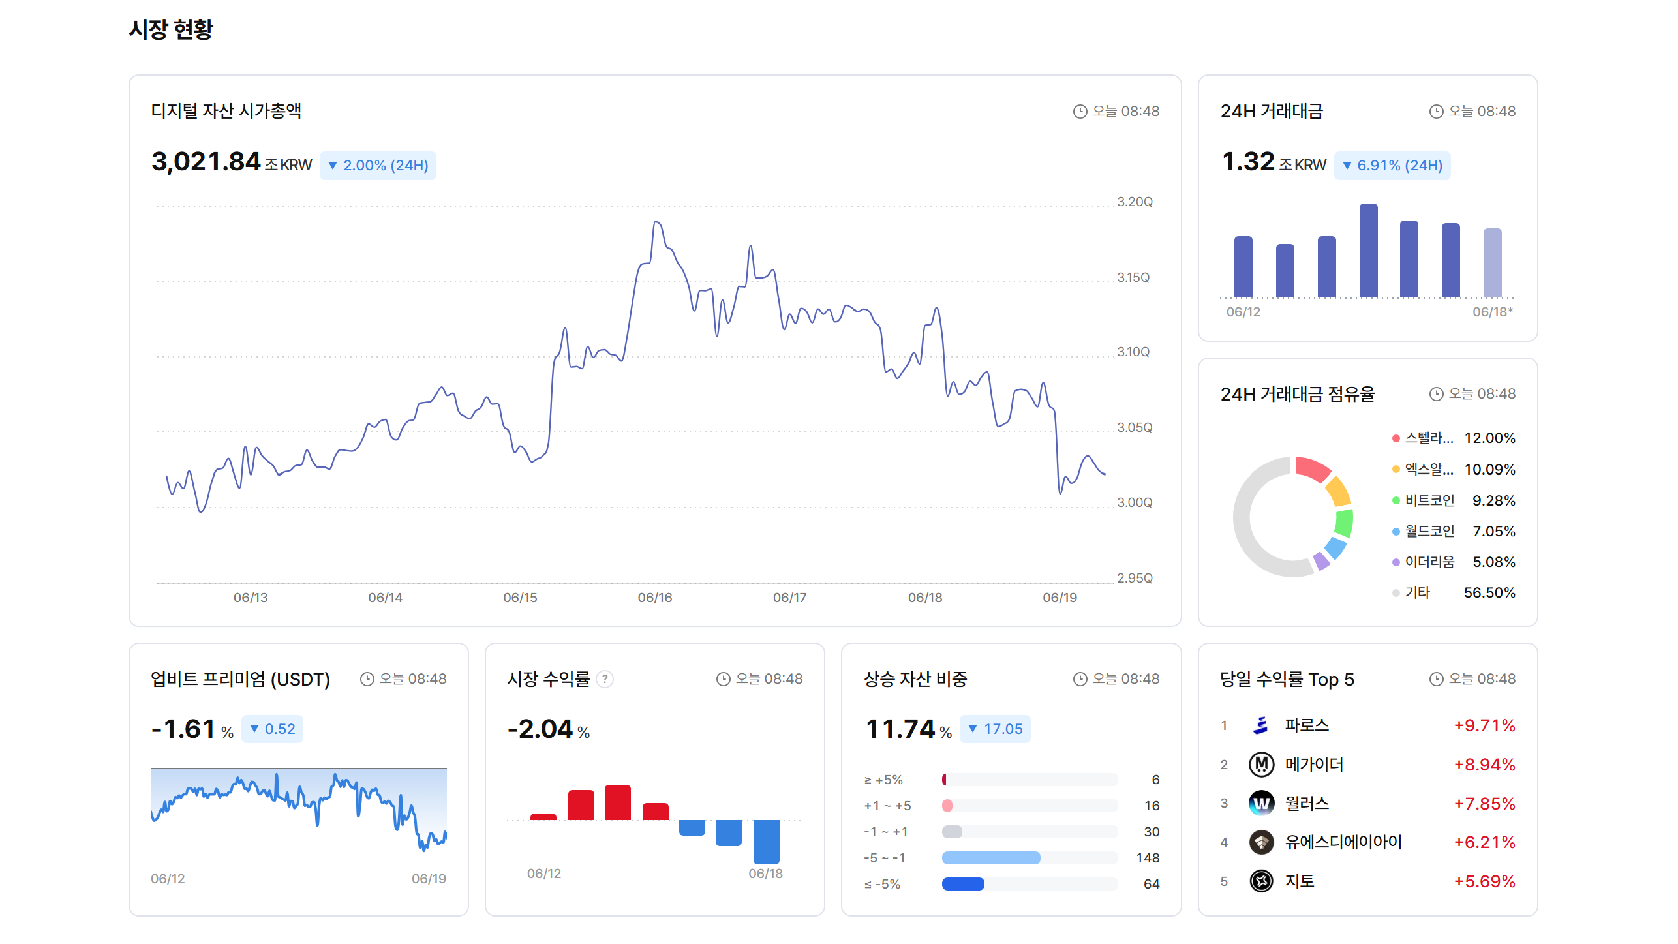
Task: Click the clock icon in 디지털 자산 시가총액 card
Action: (x=1080, y=112)
